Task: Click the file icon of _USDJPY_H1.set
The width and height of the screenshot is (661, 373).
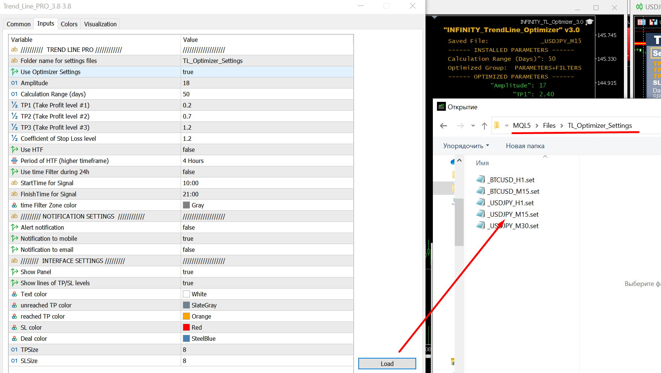Action: pyautogui.click(x=481, y=203)
